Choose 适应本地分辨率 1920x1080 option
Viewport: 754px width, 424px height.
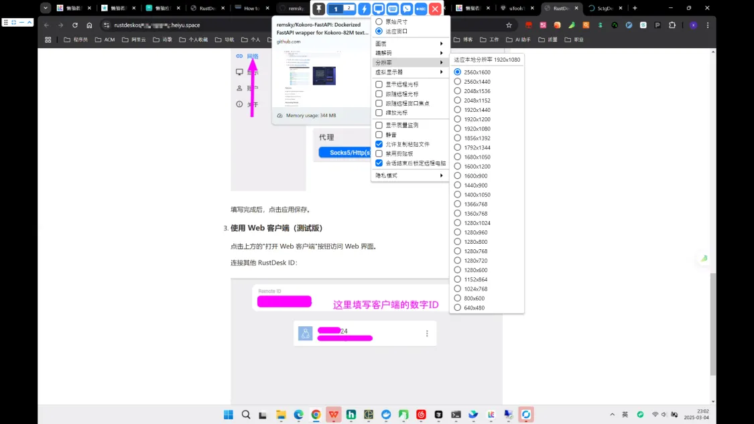coord(487,60)
